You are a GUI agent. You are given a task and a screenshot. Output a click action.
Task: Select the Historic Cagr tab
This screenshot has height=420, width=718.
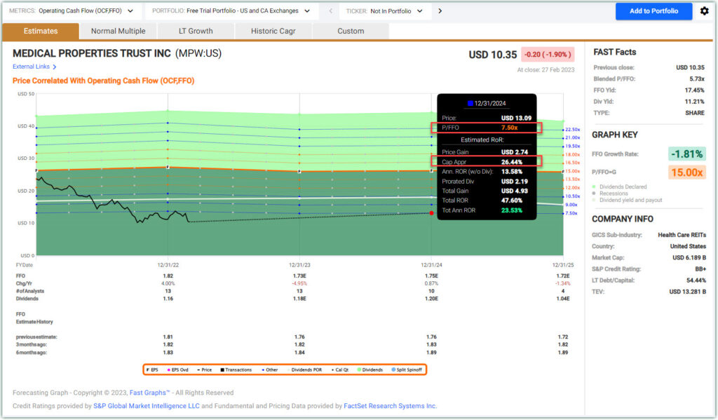point(272,31)
